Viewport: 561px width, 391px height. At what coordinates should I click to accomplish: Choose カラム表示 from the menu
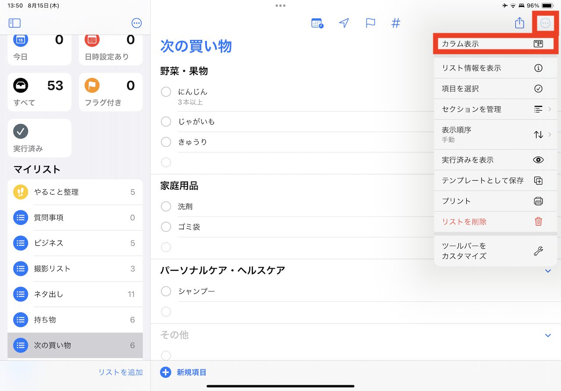(495, 44)
